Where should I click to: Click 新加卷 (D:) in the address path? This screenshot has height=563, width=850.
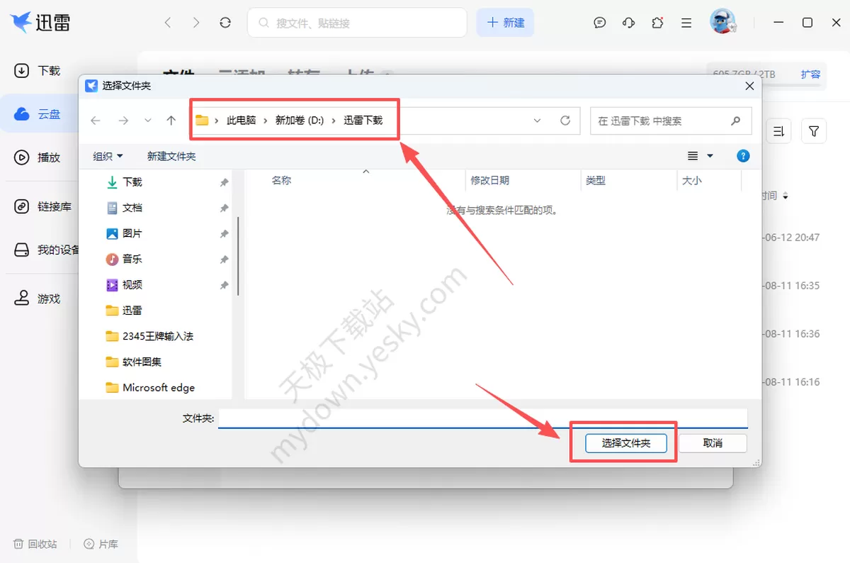(x=299, y=121)
